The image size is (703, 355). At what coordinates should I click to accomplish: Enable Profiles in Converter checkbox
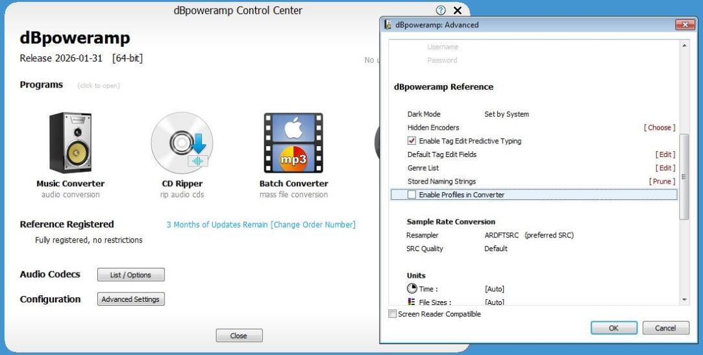(412, 195)
